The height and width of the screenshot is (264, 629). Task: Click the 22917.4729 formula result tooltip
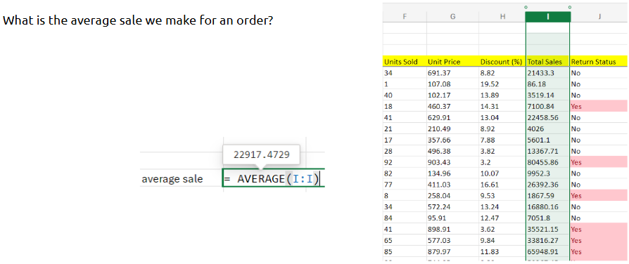(261, 154)
